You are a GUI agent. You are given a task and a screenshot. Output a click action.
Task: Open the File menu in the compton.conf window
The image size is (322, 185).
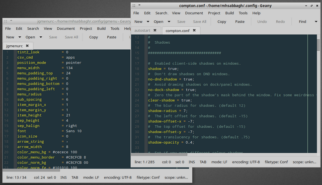pos(136,13)
